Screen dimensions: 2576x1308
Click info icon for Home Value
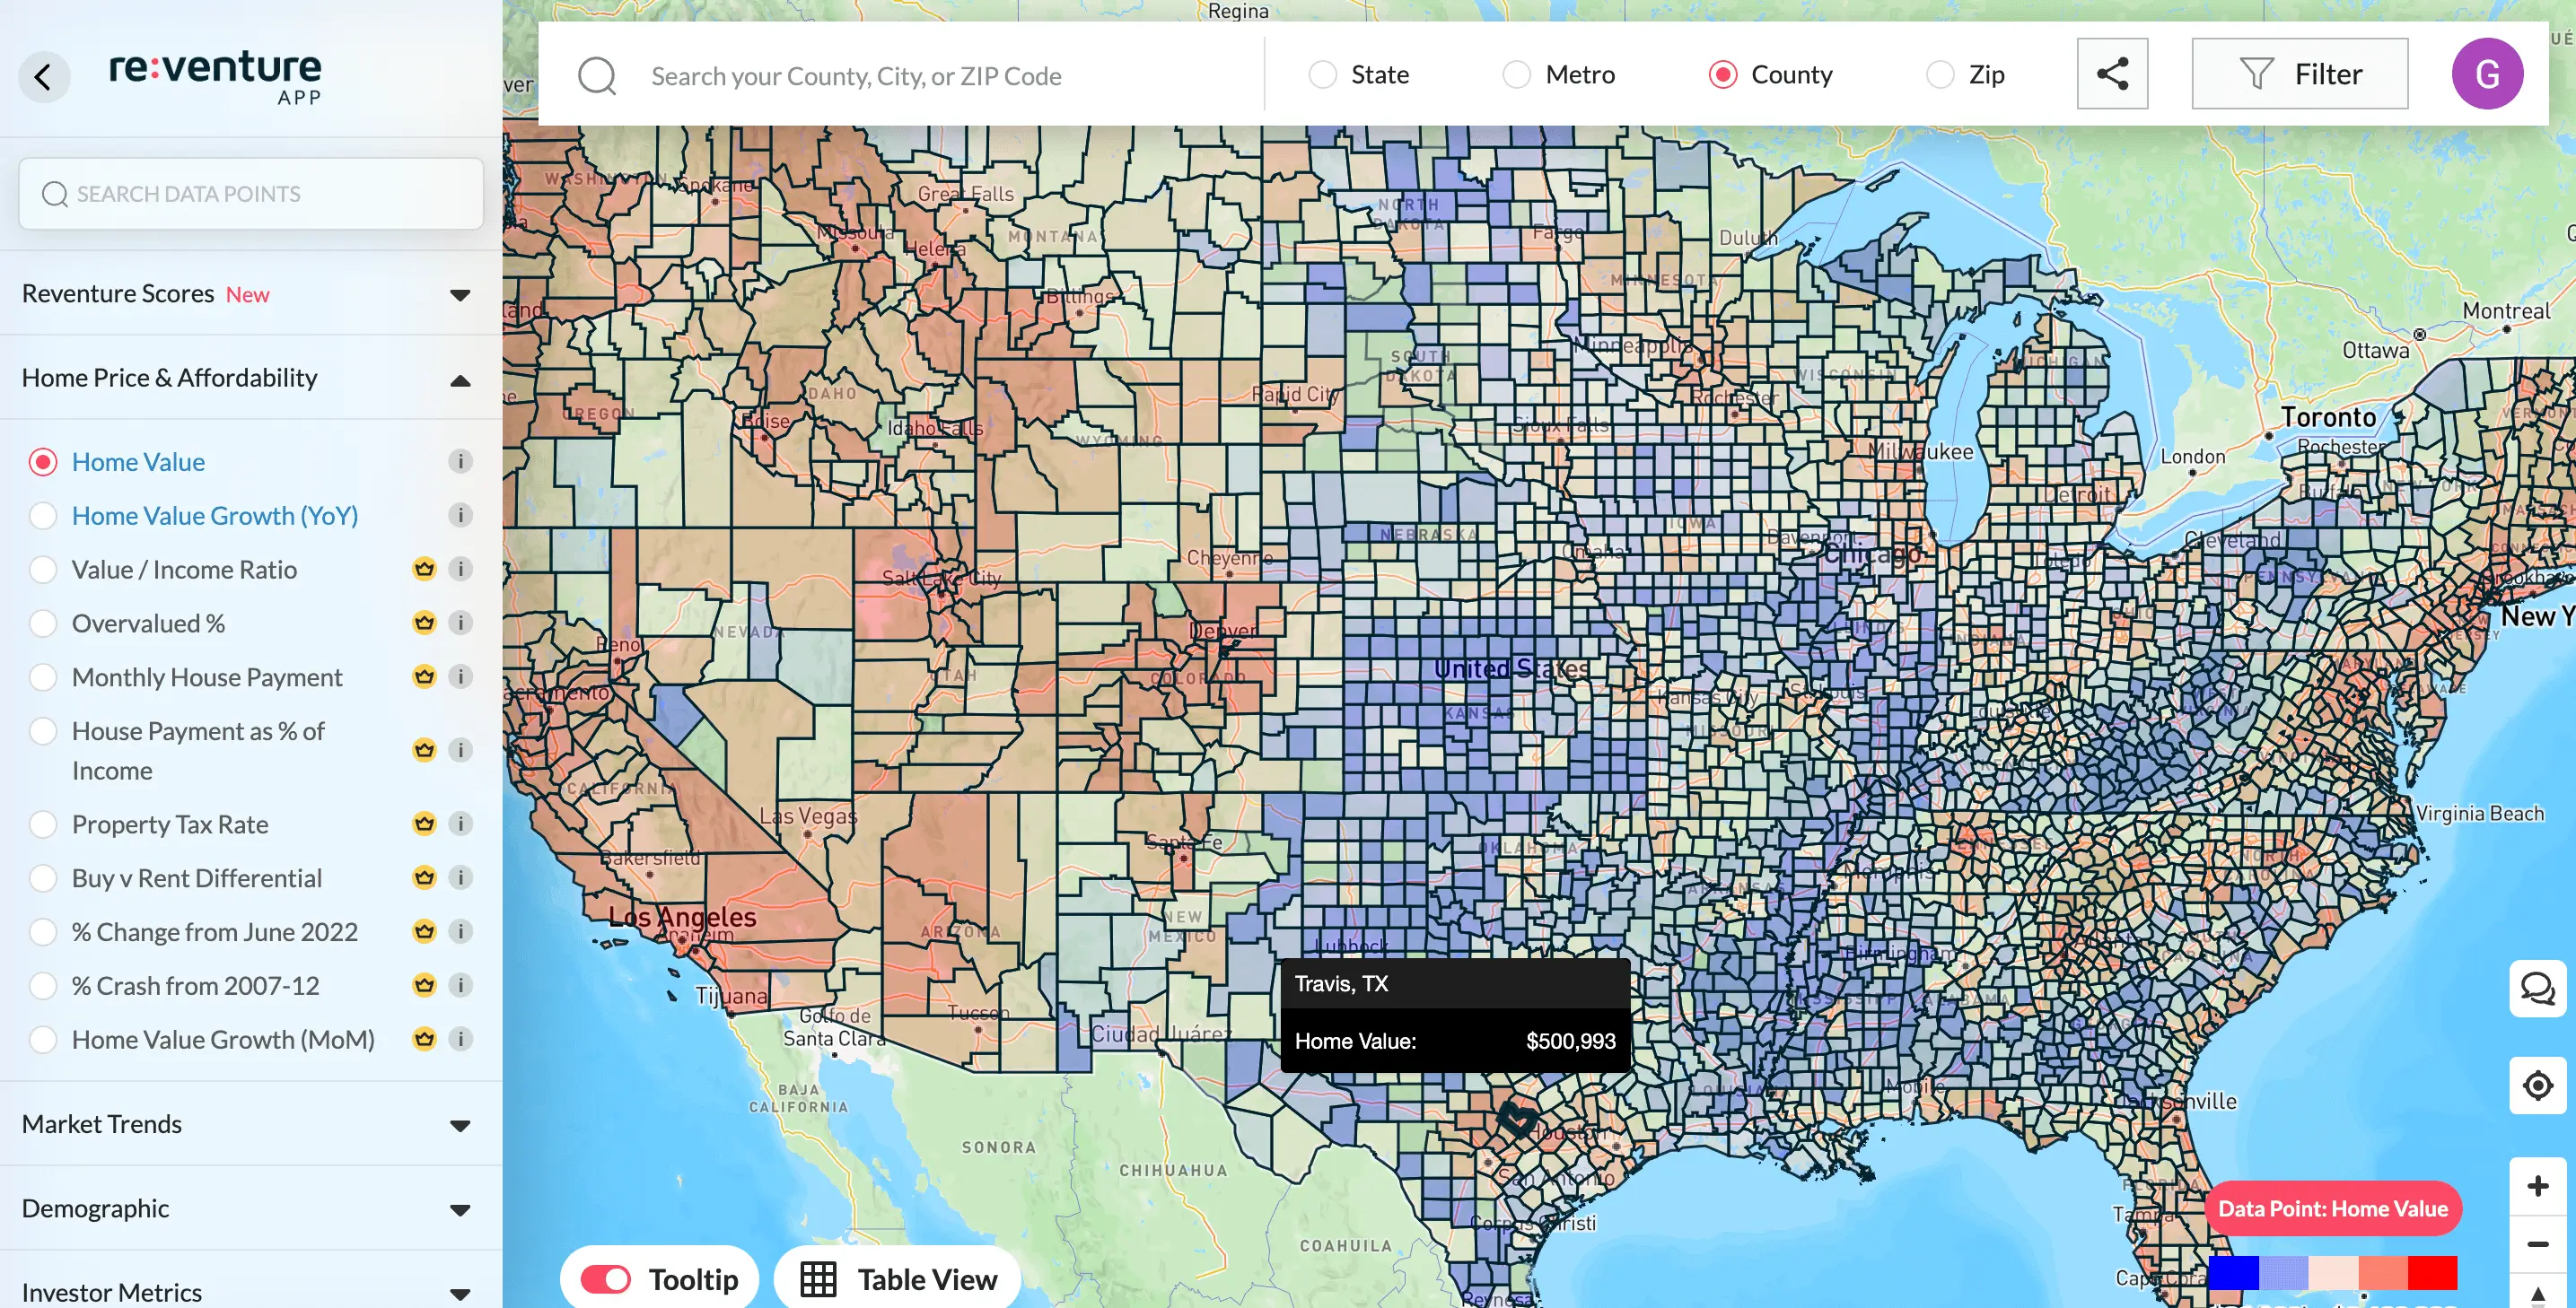[x=460, y=462]
